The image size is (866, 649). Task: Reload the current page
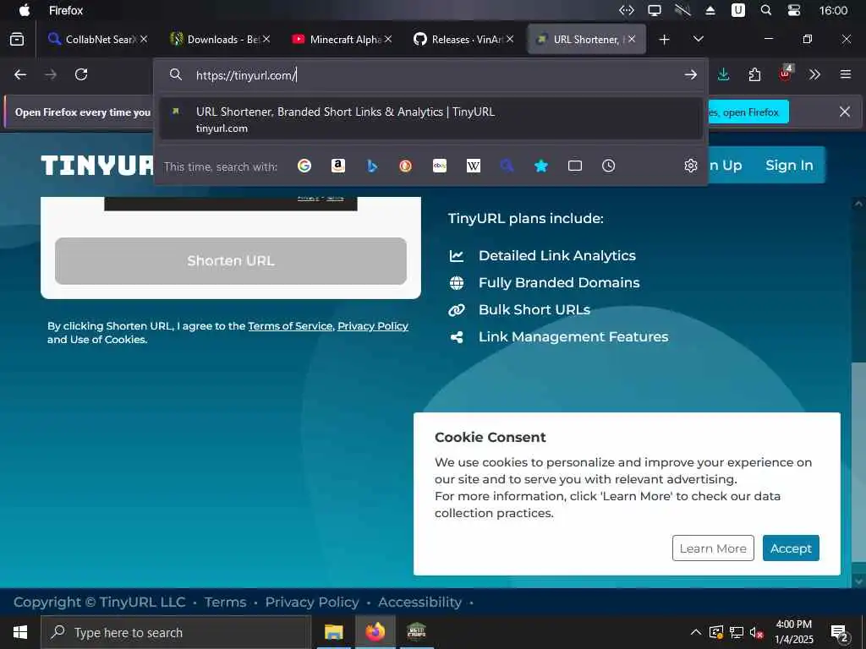tap(81, 74)
